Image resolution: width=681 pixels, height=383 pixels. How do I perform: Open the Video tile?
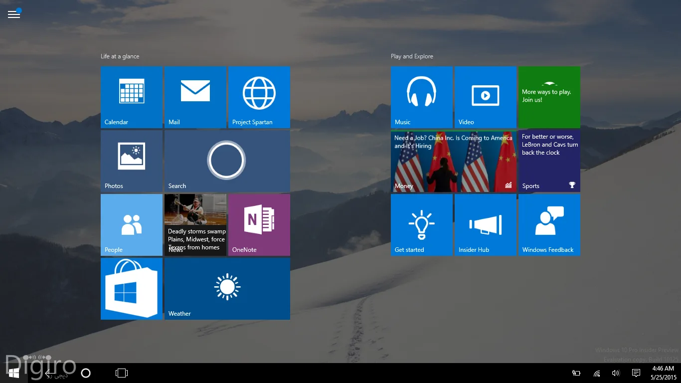click(x=486, y=97)
